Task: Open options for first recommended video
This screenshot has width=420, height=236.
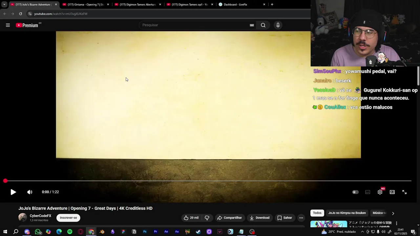Action: pyautogui.click(x=396, y=223)
